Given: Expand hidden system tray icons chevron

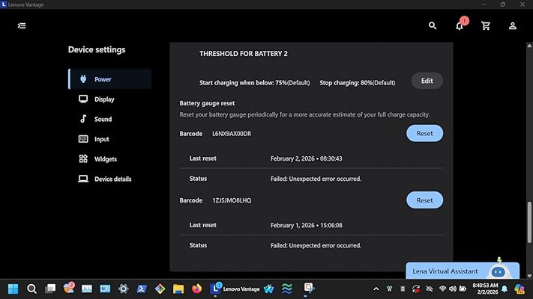Looking at the screenshot, I should click(376, 289).
